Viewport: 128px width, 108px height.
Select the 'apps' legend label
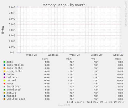[10, 62]
